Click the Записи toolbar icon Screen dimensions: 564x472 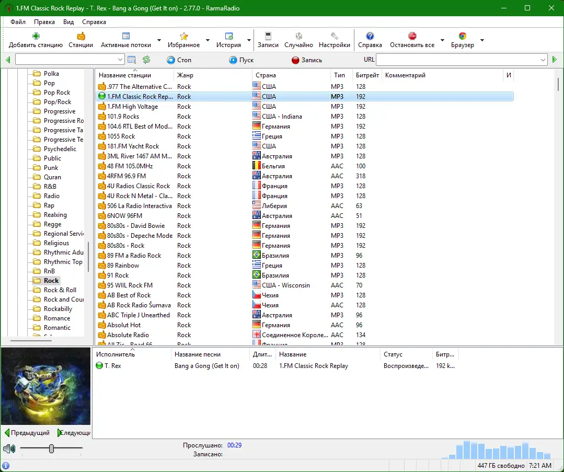268,37
